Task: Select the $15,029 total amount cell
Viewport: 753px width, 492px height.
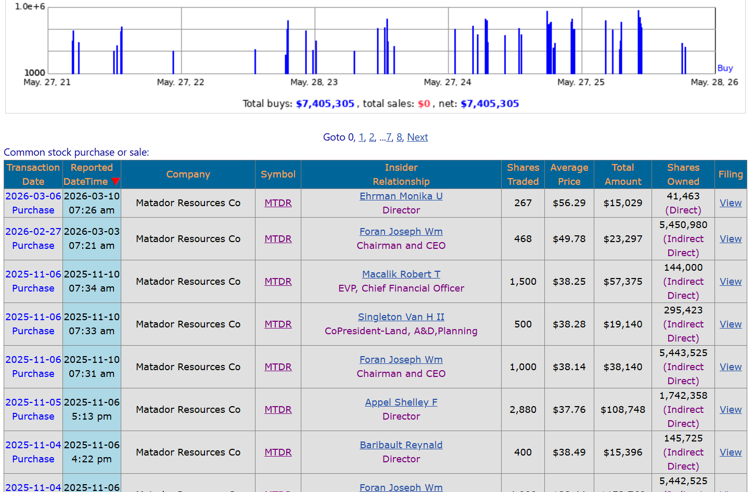Action: tap(623, 203)
